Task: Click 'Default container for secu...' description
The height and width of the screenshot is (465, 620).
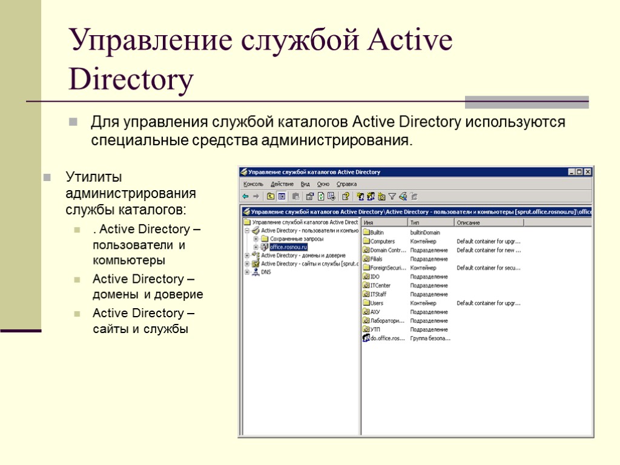Action: (489, 268)
